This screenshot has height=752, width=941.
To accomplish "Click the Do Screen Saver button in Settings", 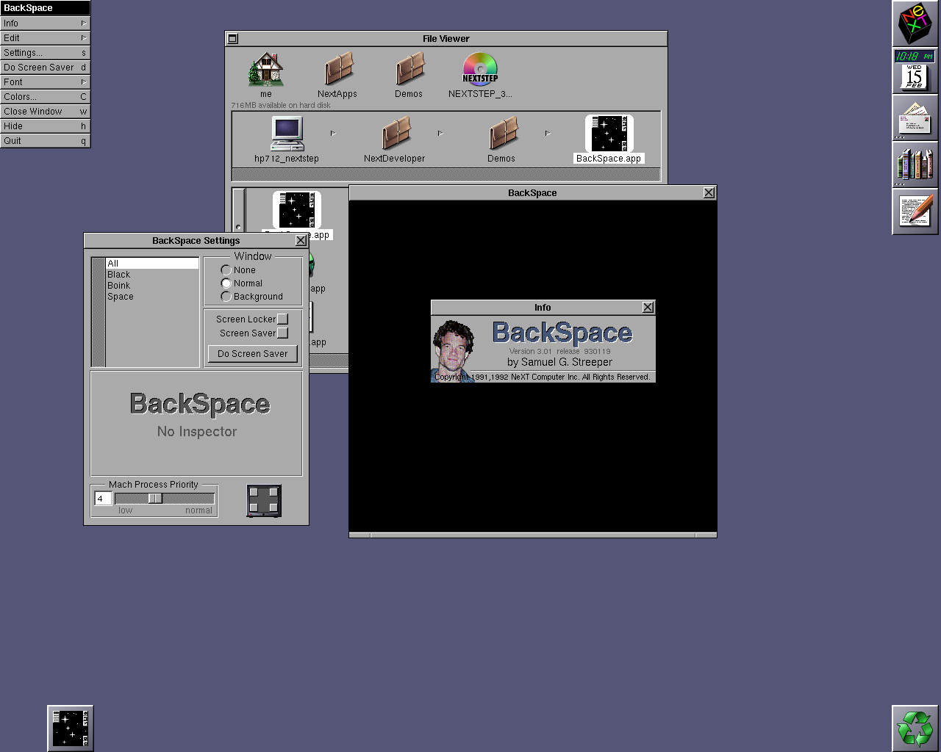I will 253,354.
